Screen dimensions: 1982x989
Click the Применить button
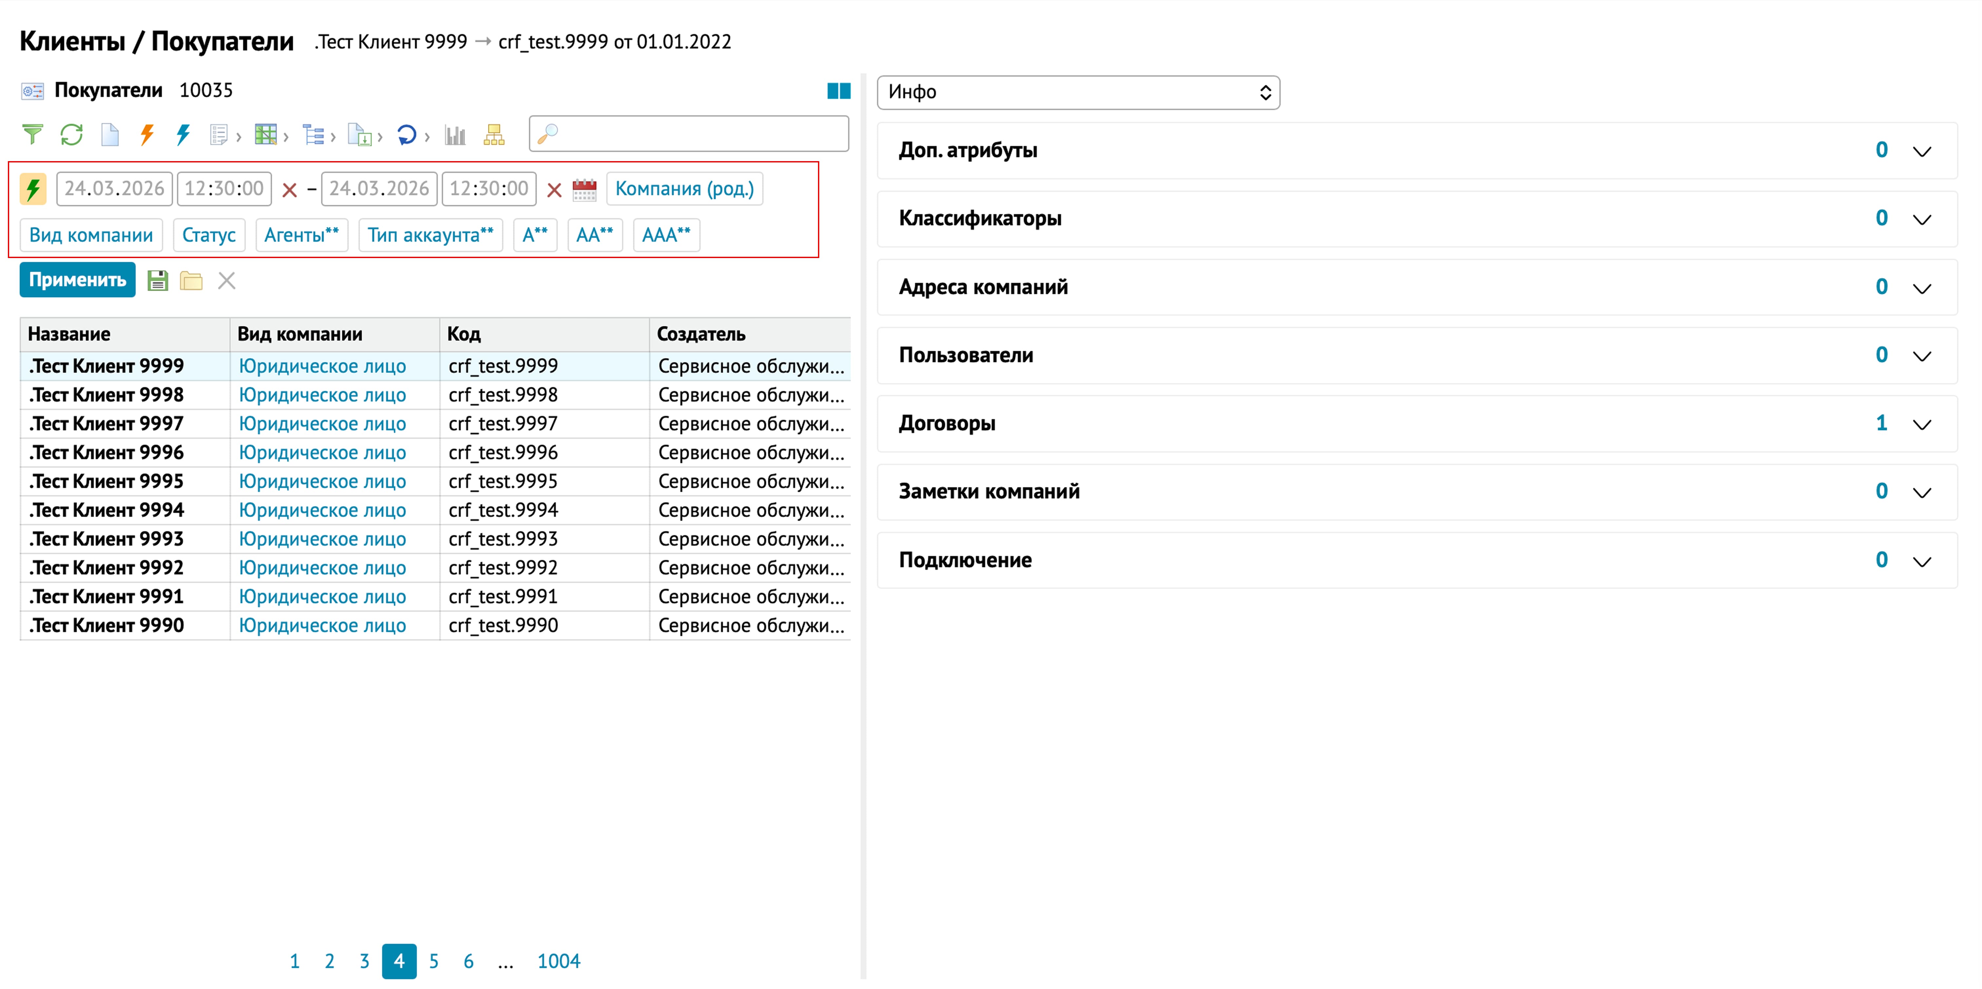77,280
